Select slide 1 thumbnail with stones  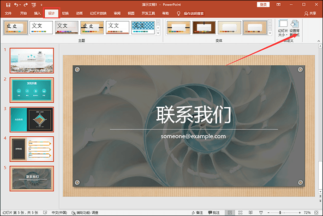coord(32,61)
